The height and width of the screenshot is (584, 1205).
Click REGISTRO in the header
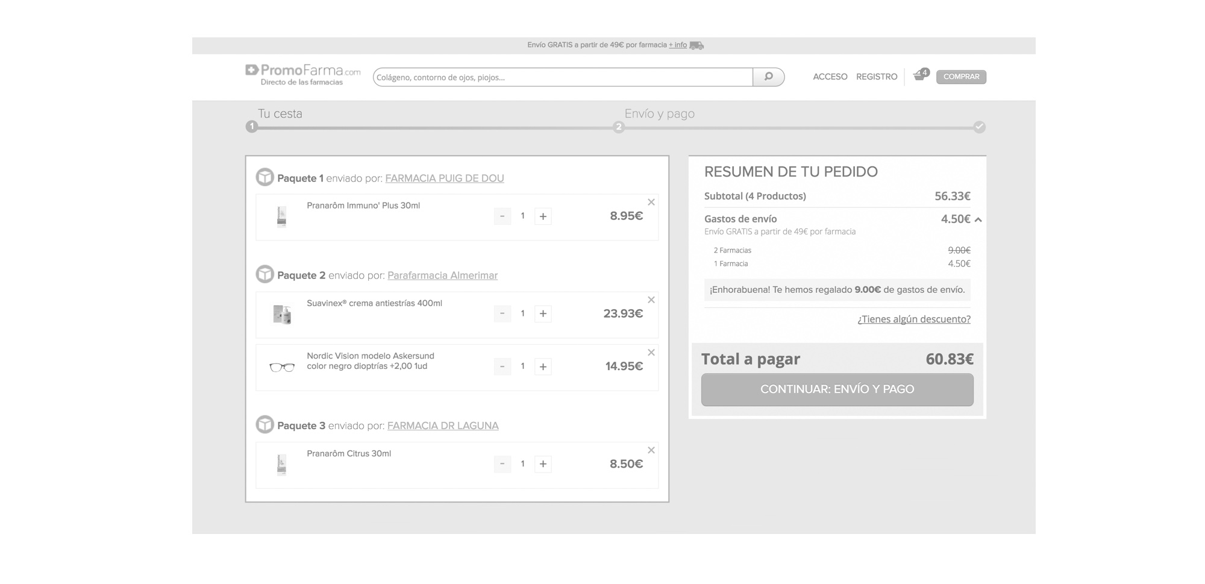[877, 77]
